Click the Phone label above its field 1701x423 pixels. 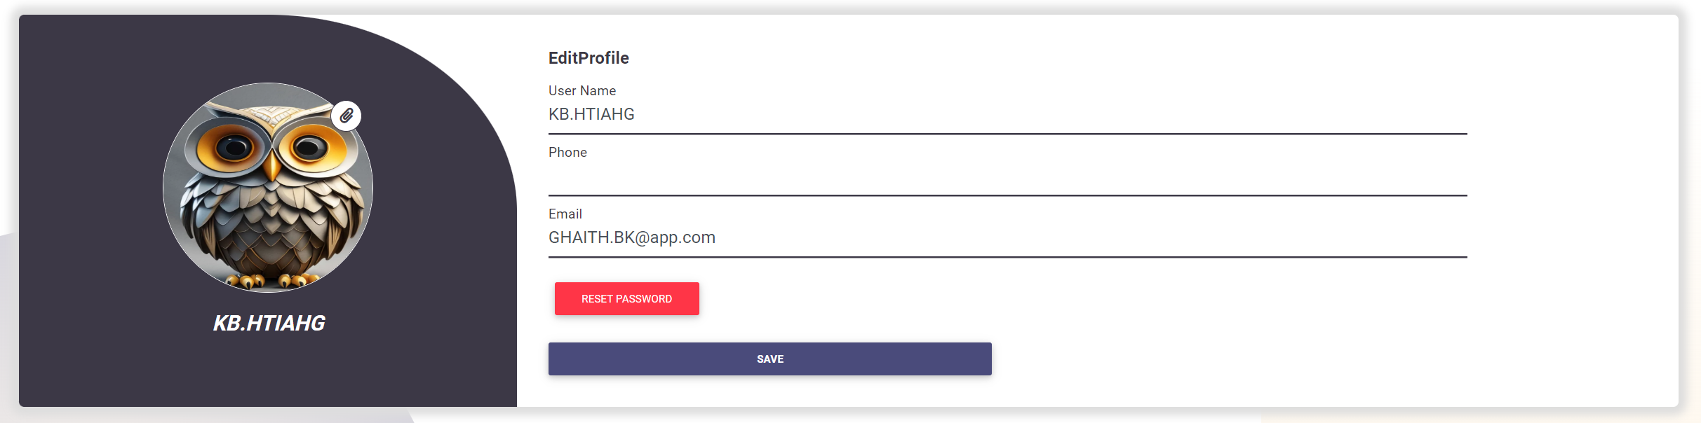[x=567, y=152]
